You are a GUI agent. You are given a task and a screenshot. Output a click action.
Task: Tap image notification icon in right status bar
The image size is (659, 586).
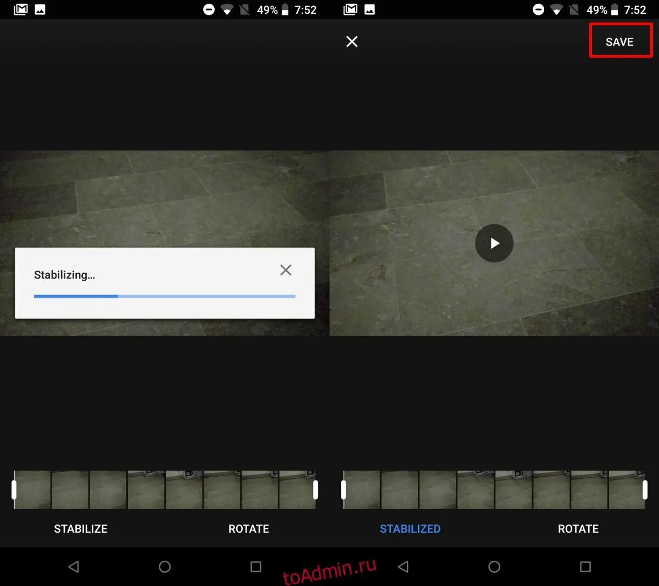pyautogui.click(x=370, y=9)
